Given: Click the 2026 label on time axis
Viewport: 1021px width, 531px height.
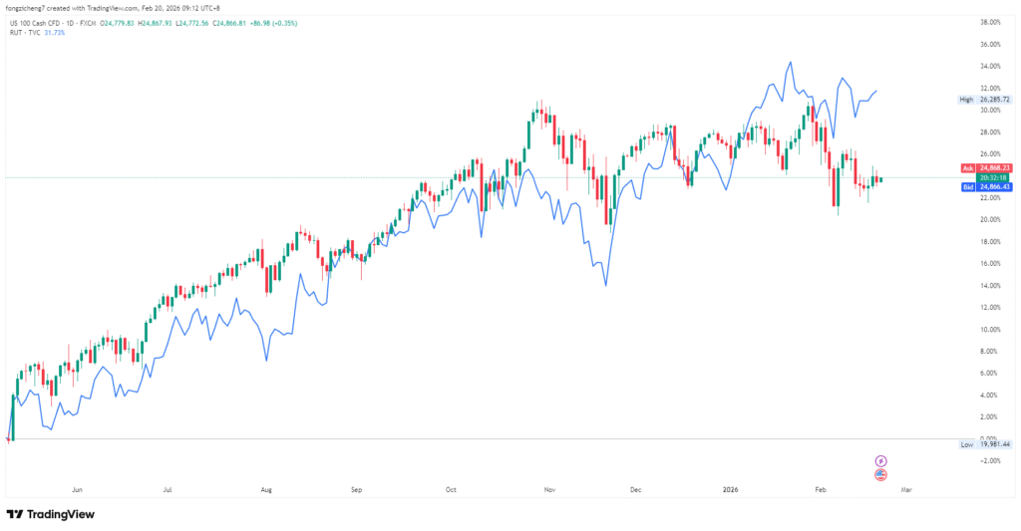Looking at the screenshot, I should (730, 490).
